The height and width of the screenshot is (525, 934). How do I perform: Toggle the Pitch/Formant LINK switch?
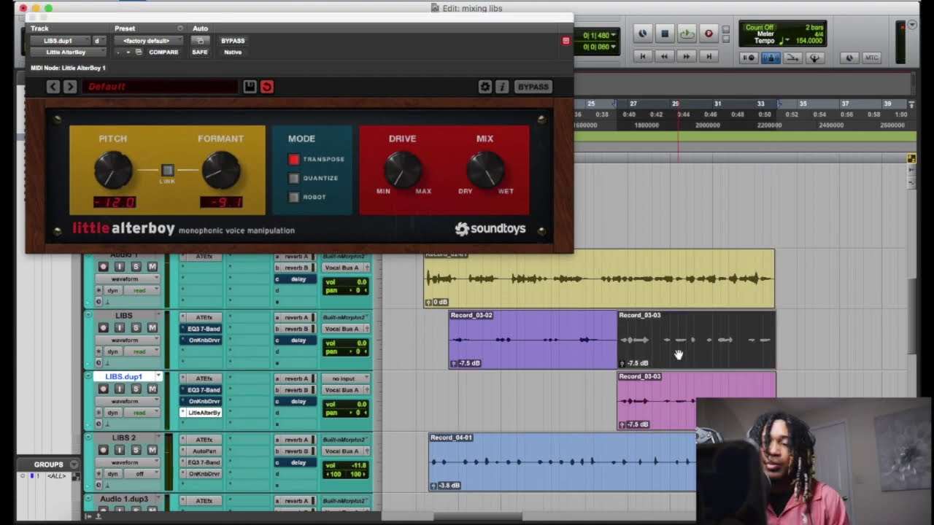pyautogui.click(x=167, y=170)
